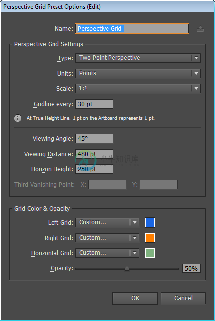Focus the Gridline every field
Screen dimensions: 215x321
point(94,104)
